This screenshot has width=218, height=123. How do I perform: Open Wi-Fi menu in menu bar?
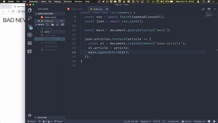pyautogui.click(x=157, y=1)
